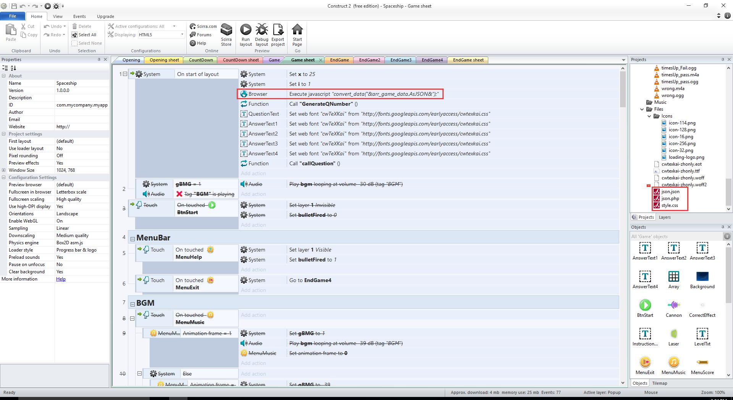Select the LevelTxt object icon
This screenshot has width=733, height=400.
pos(702,334)
